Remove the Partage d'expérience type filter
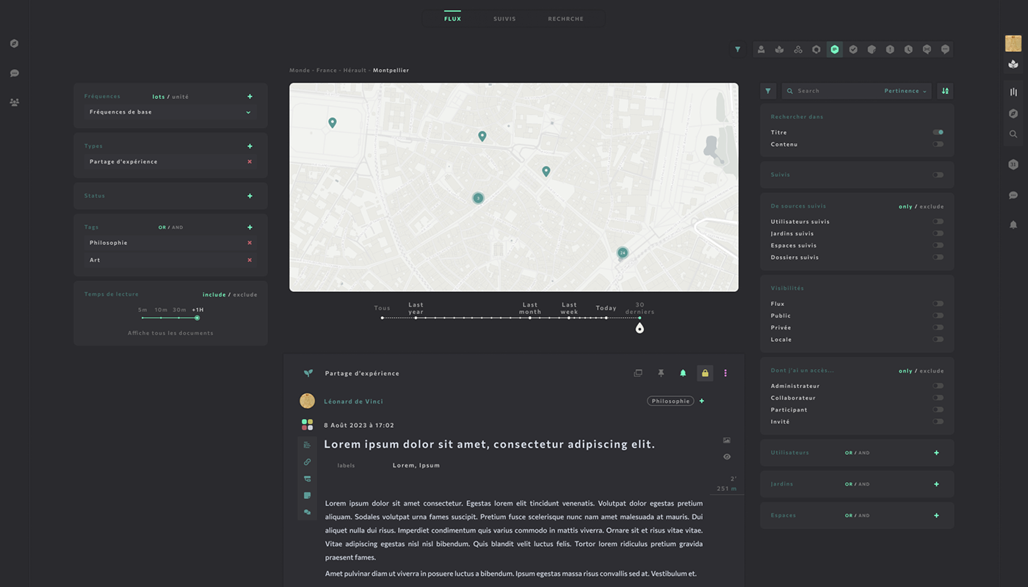The width and height of the screenshot is (1028, 587). coord(250,161)
